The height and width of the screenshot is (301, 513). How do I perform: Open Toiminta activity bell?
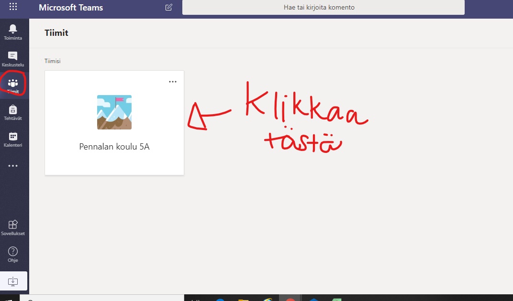(13, 32)
